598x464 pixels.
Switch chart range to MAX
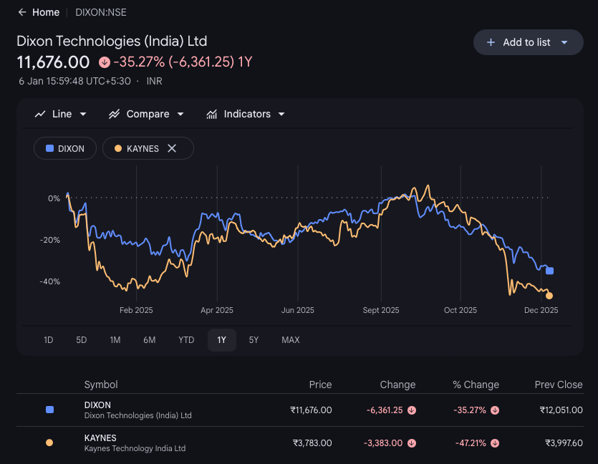tap(291, 339)
